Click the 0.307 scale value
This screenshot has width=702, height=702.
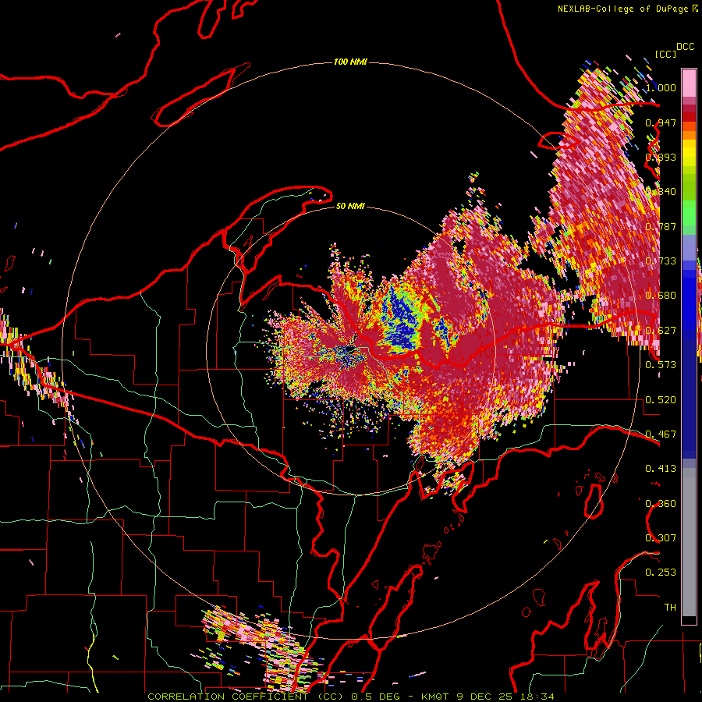[x=661, y=538]
